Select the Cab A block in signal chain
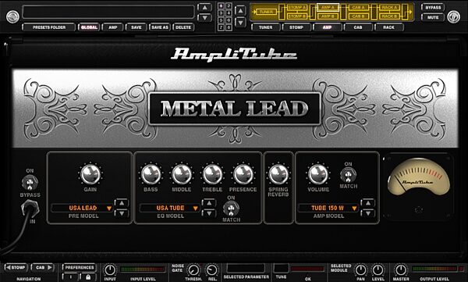 tap(359, 8)
